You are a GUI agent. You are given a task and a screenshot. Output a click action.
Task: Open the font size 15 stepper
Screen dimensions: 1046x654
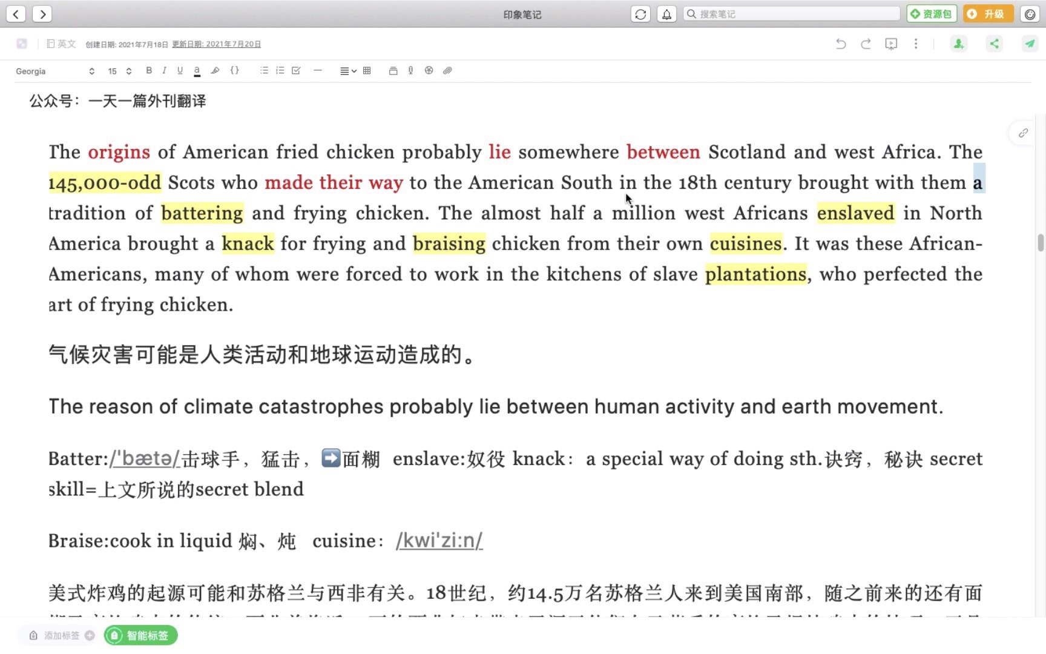click(120, 71)
